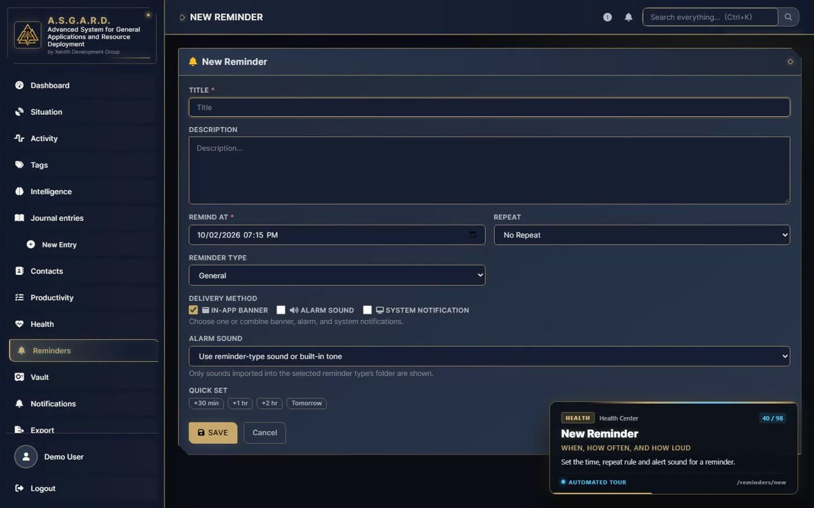Open calendar picker in Remind At field

click(x=473, y=235)
